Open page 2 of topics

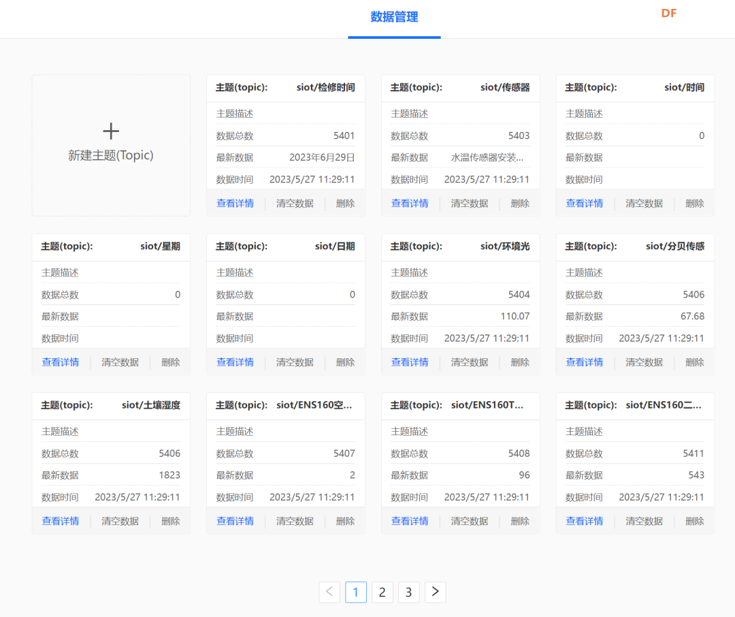382,592
